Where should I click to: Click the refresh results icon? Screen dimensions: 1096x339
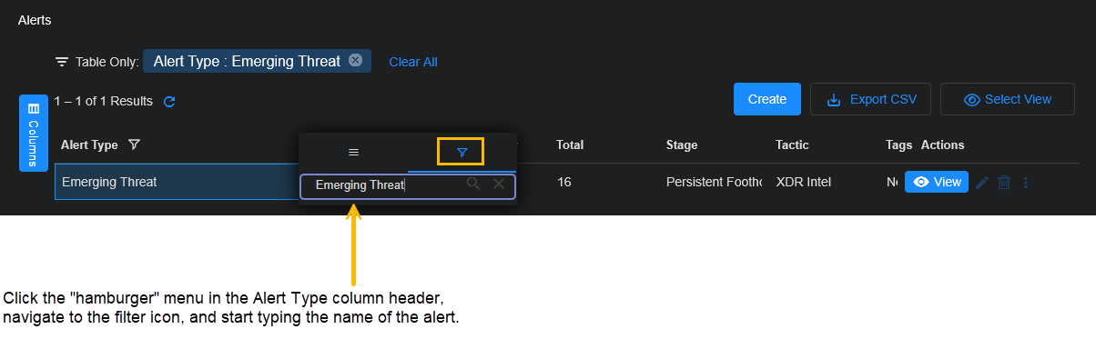(168, 102)
